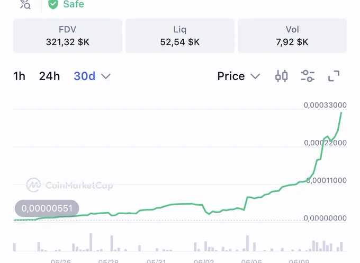Tap the green Safe shield icon
Image resolution: width=360 pixels, height=263 pixels.
[53, 4]
